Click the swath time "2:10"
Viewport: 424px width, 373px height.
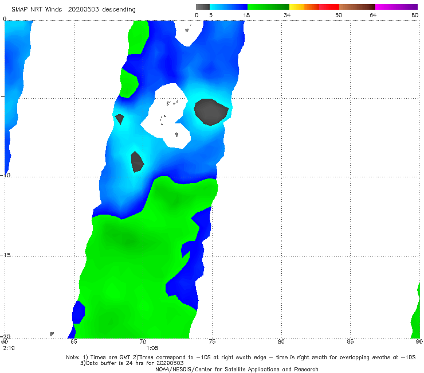tap(9, 348)
